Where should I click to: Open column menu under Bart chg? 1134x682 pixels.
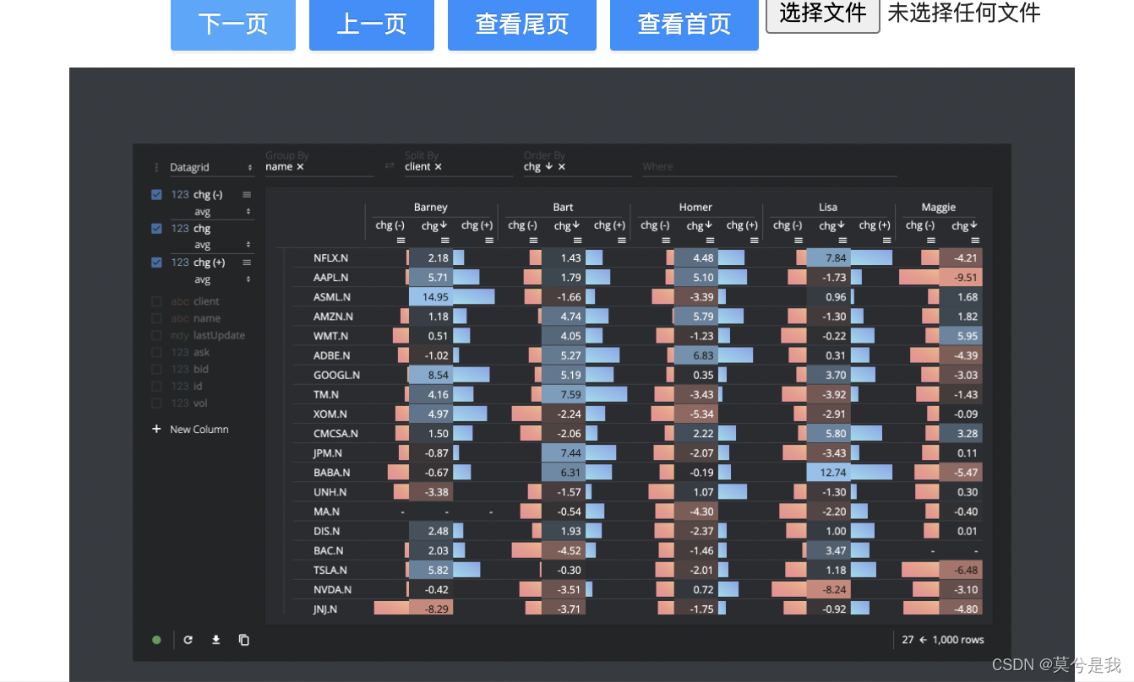point(577,240)
